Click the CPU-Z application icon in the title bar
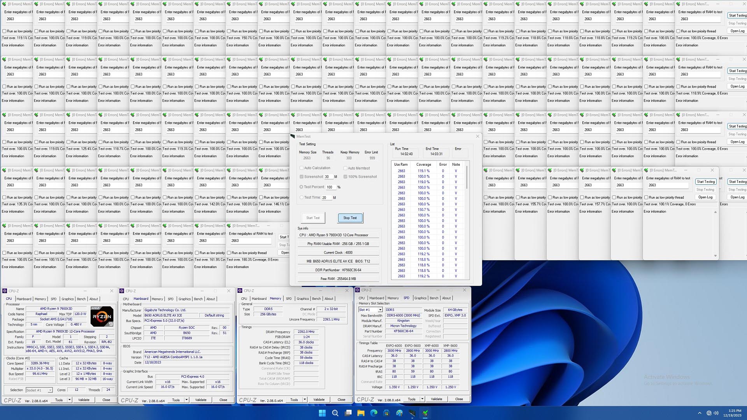Viewport: 747px width, 420px height. tap(5, 290)
